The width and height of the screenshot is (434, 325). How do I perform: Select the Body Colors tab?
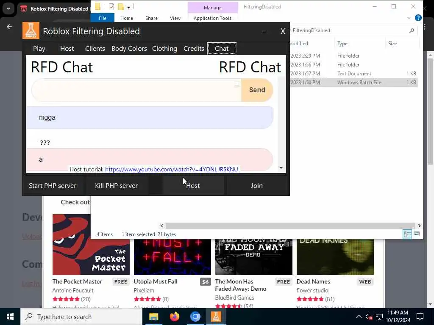(129, 49)
